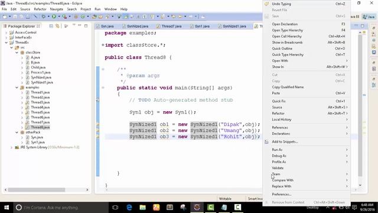378x213 pixels.
Task: Open the Window menu
Action: [x=110, y=9]
